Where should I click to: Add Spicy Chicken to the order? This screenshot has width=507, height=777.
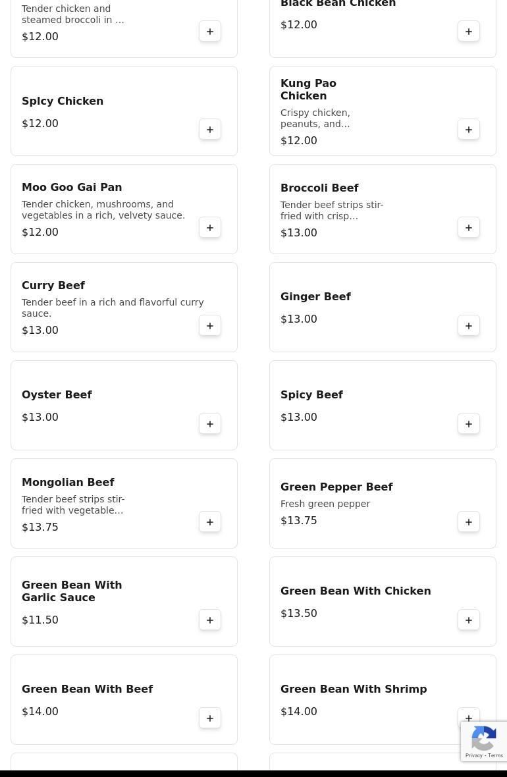pyautogui.click(x=210, y=130)
